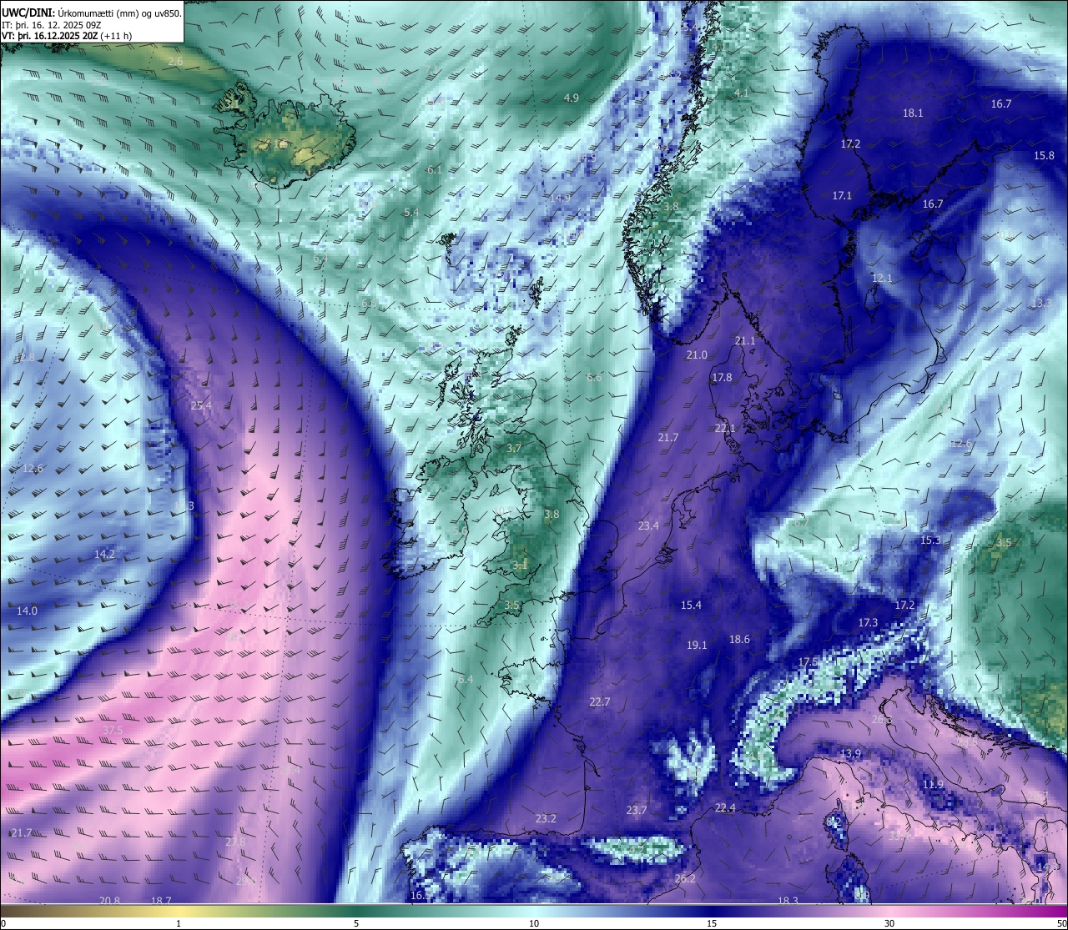The height and width of the screenshot is (930, 1068).
Task: Click the map value 18.1
Action: (x=913, y=113)
